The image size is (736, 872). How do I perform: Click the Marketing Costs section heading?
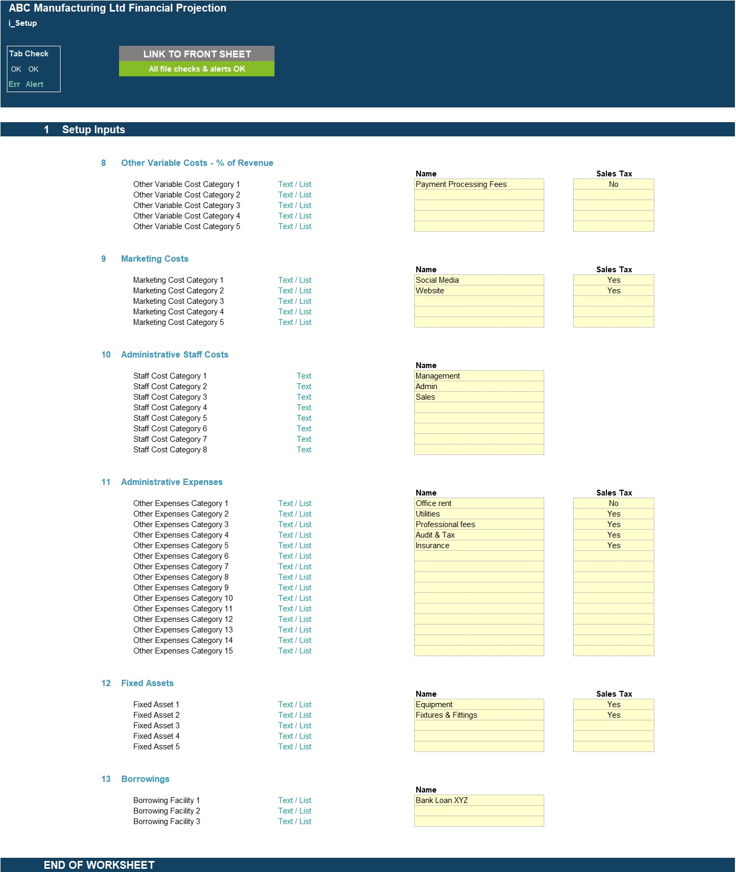[154, 259]
